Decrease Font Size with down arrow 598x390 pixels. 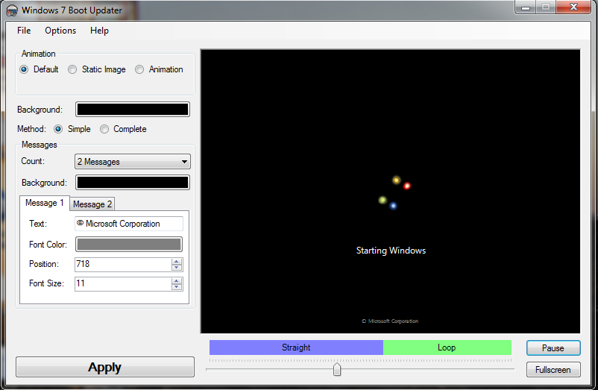tap(177, 287)
